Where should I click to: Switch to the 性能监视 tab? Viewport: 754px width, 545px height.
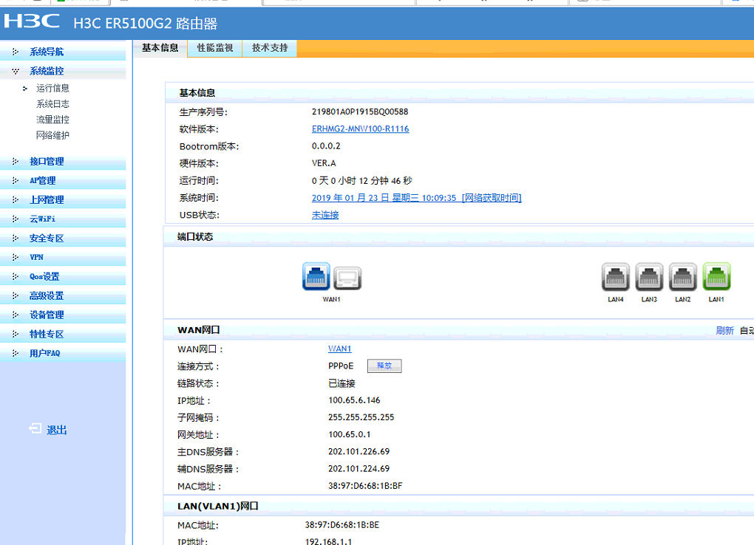tap(215, 48)
